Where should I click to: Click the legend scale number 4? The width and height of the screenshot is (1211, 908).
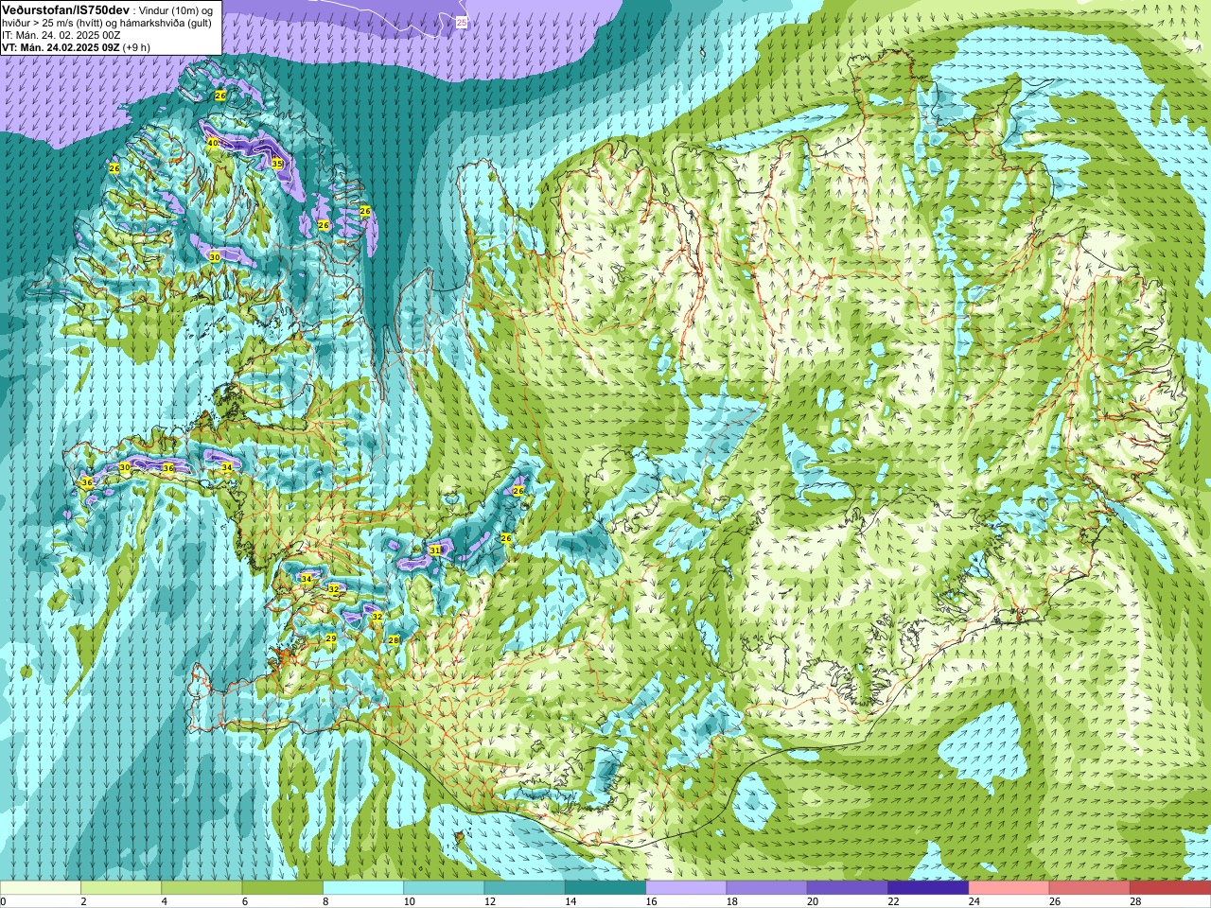(x=164, y=901)
